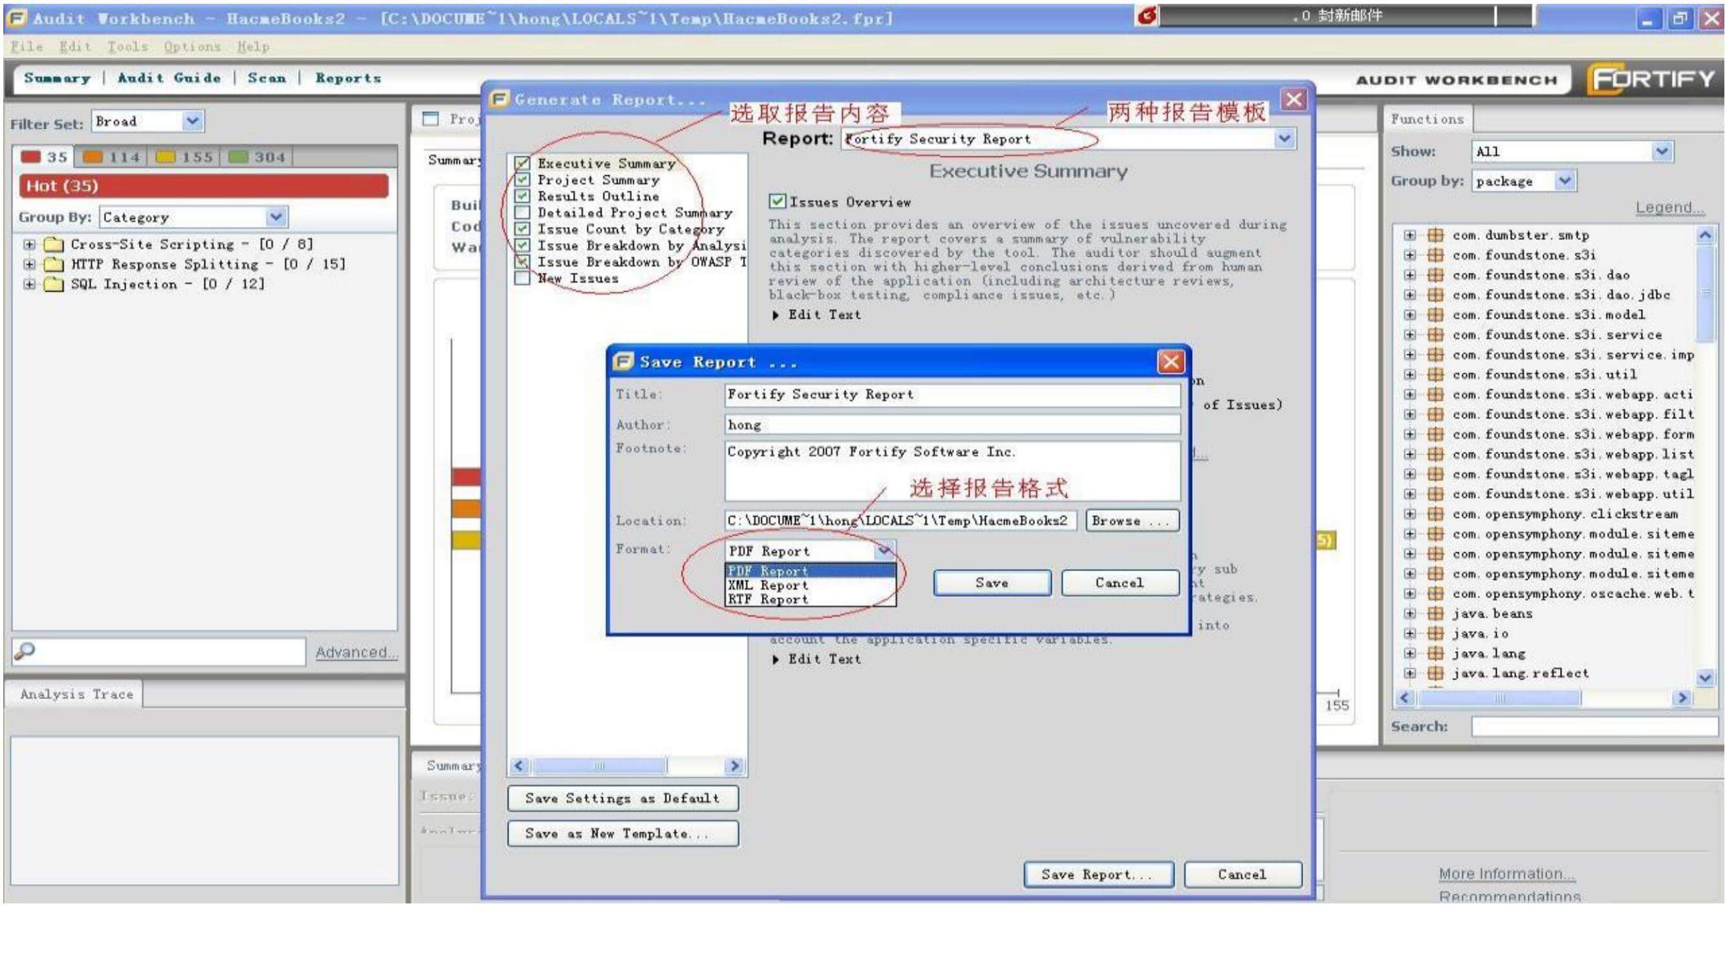Open the Tools menu
The height and width of the screenshot is (970, 1725).
pos(127,46)
